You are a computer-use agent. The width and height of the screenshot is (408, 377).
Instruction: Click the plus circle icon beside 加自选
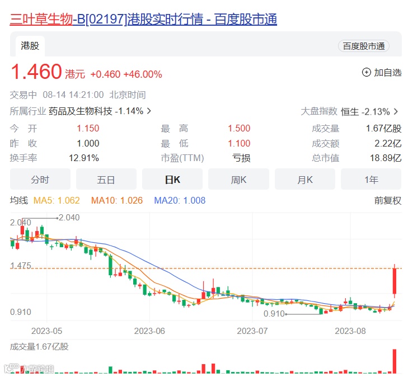click(367, 72)
